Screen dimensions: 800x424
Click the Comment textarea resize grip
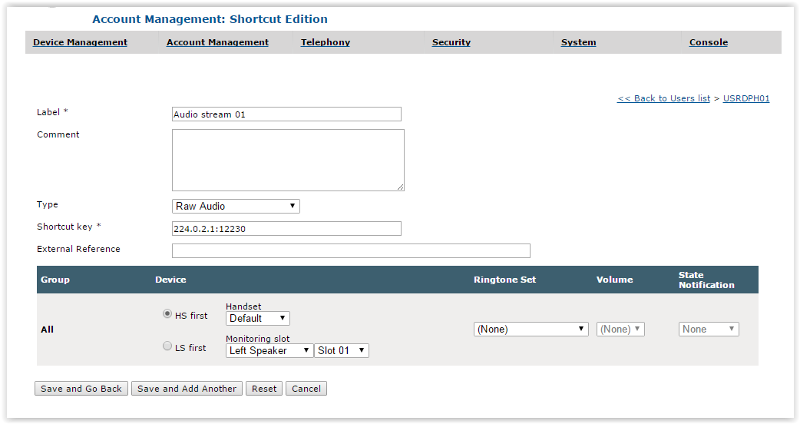tap(401, 187)
